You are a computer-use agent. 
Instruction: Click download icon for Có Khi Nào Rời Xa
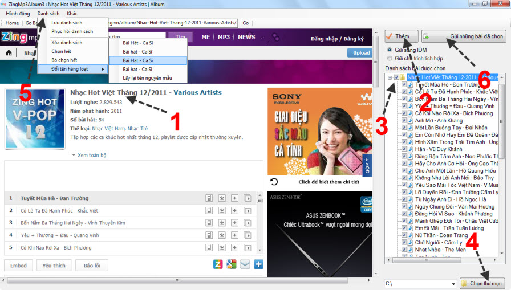pos(222,248)
